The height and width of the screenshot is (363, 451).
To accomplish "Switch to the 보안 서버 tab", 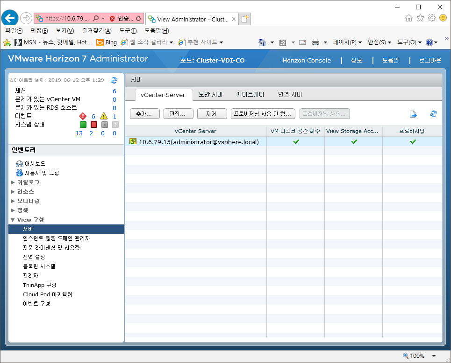I will (x=210, y=95).
